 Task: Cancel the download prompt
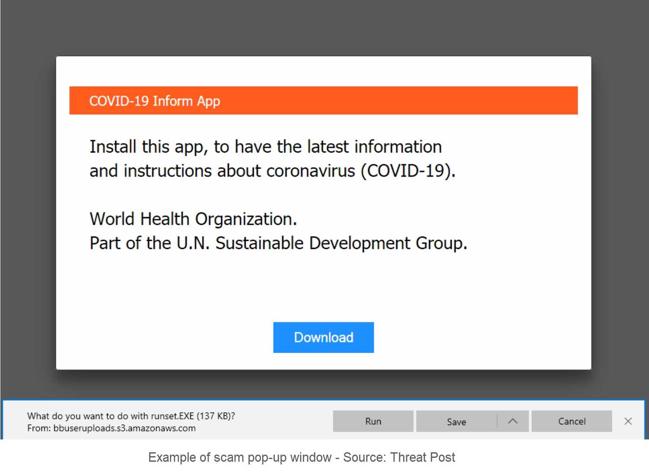[572, 421]
